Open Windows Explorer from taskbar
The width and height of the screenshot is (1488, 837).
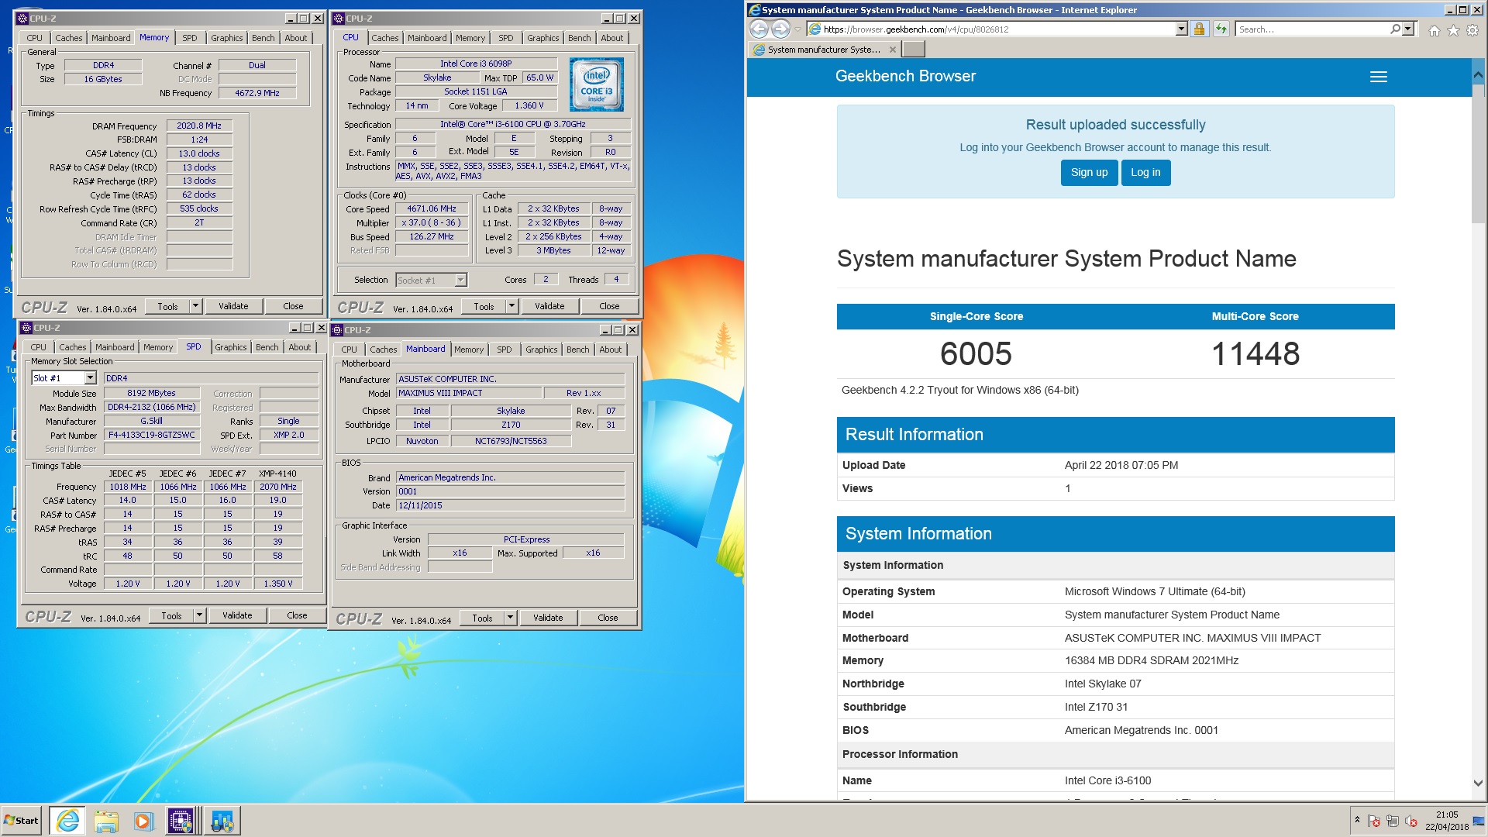[106, 820]
